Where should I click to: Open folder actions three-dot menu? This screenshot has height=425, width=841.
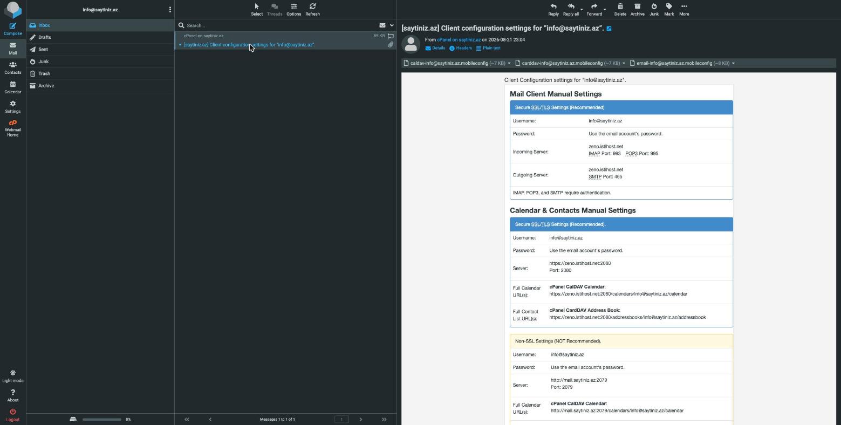pyautogui.click(x=170, y=10)
